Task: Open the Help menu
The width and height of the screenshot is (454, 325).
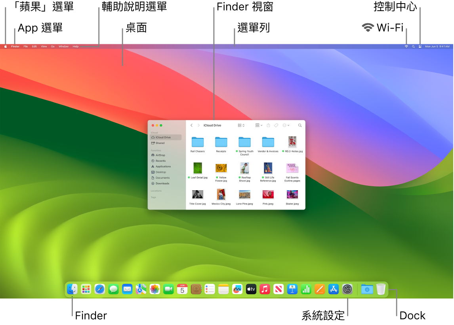Action: point(75,46)
